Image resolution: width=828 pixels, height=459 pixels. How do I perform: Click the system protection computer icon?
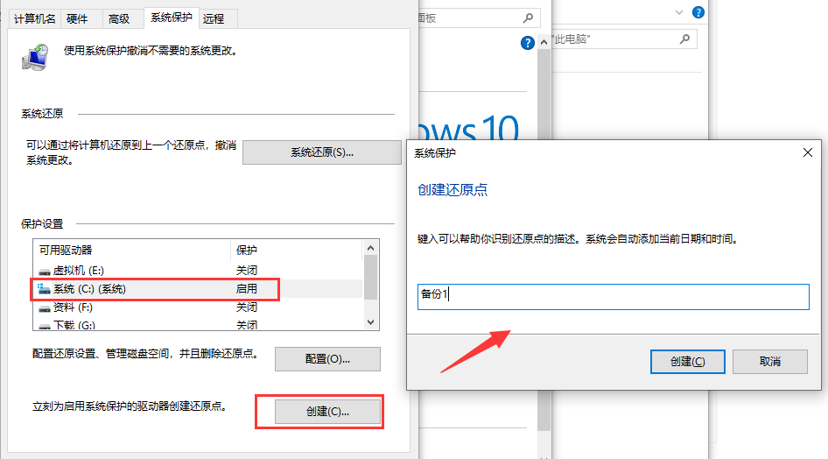click(35, 57)
